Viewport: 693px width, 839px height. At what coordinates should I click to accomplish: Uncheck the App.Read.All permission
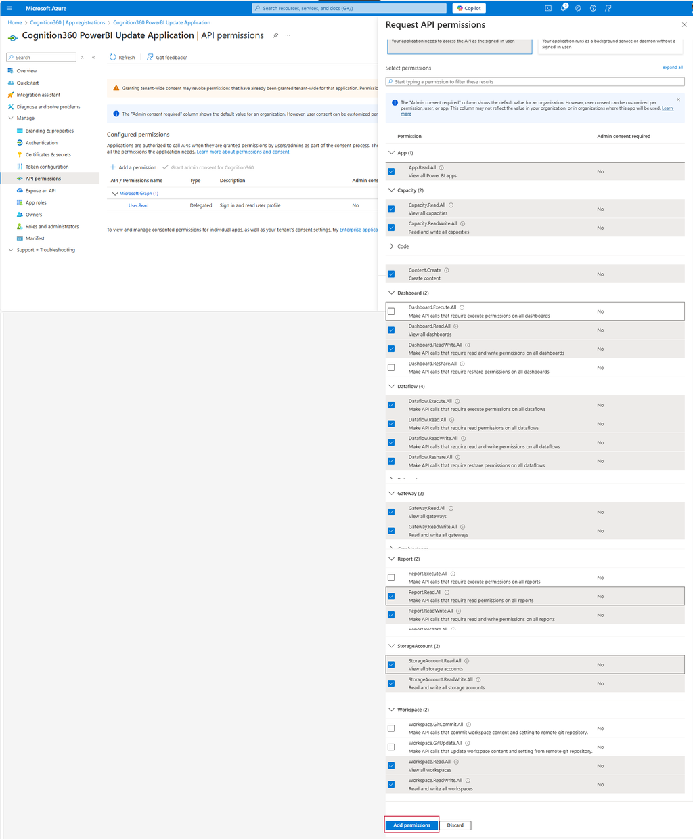[x=391, y=171]
